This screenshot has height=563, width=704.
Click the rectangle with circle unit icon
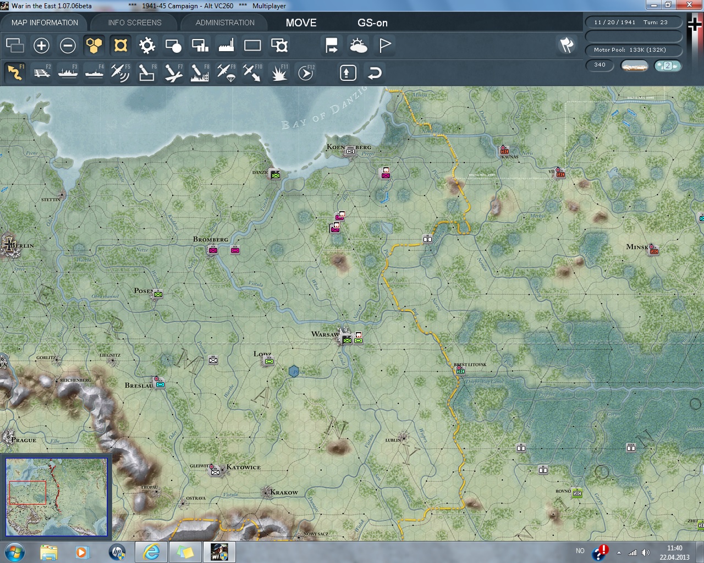[x=173, y=45]
